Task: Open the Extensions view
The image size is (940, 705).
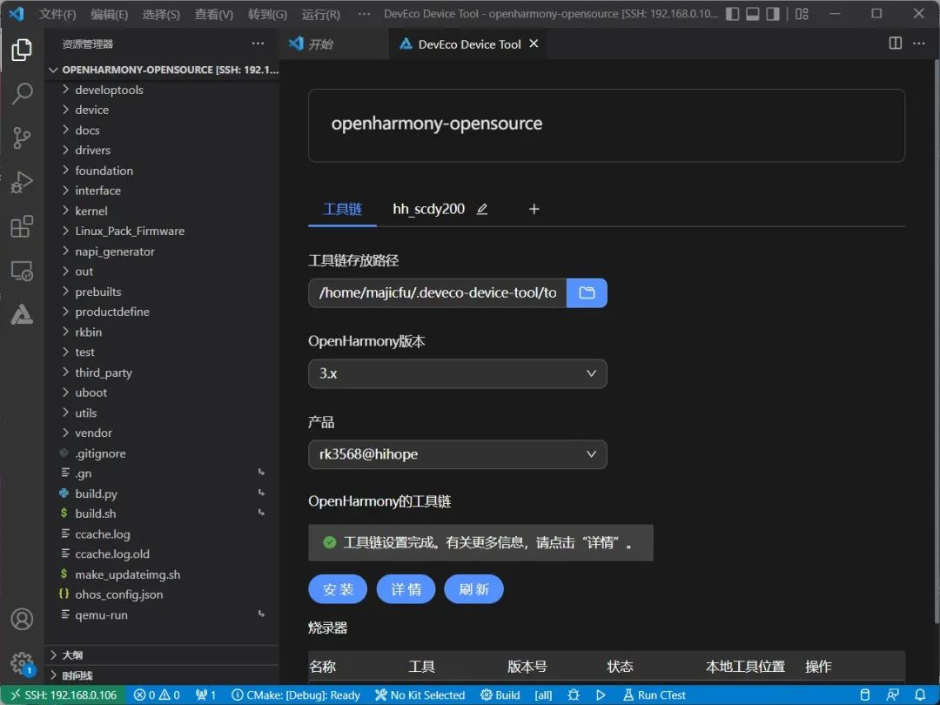Action: click(22, 226)
